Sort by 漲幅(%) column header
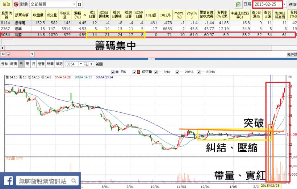The width and height of the screenshot is (297, 189). (77, 15)
